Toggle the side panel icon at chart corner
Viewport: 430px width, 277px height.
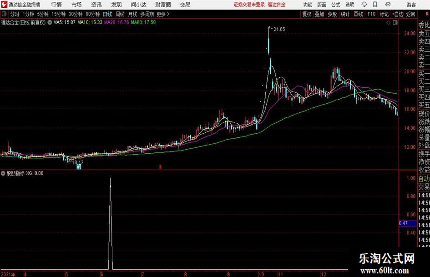395,23
